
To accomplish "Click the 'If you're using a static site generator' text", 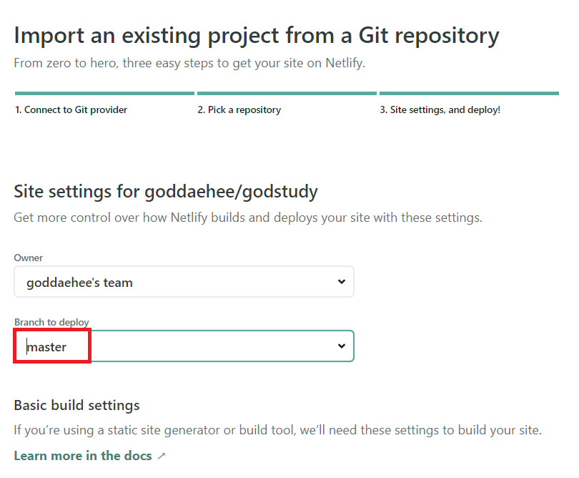I will pos(277,430).
